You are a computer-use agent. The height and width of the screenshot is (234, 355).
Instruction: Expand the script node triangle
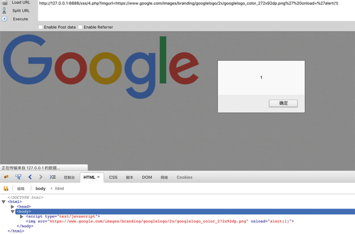click(x=22, y=216)
